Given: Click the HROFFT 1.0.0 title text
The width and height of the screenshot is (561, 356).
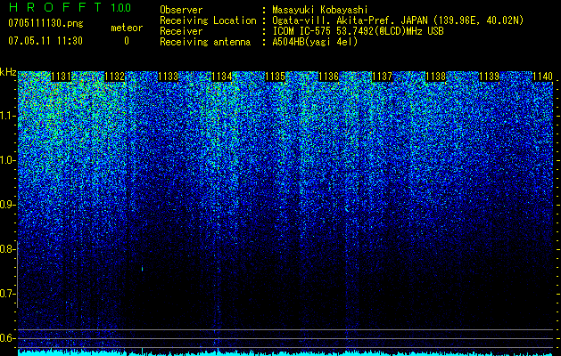Looking at the screenshot, I should pyautogui.click(x=70, y=7).
